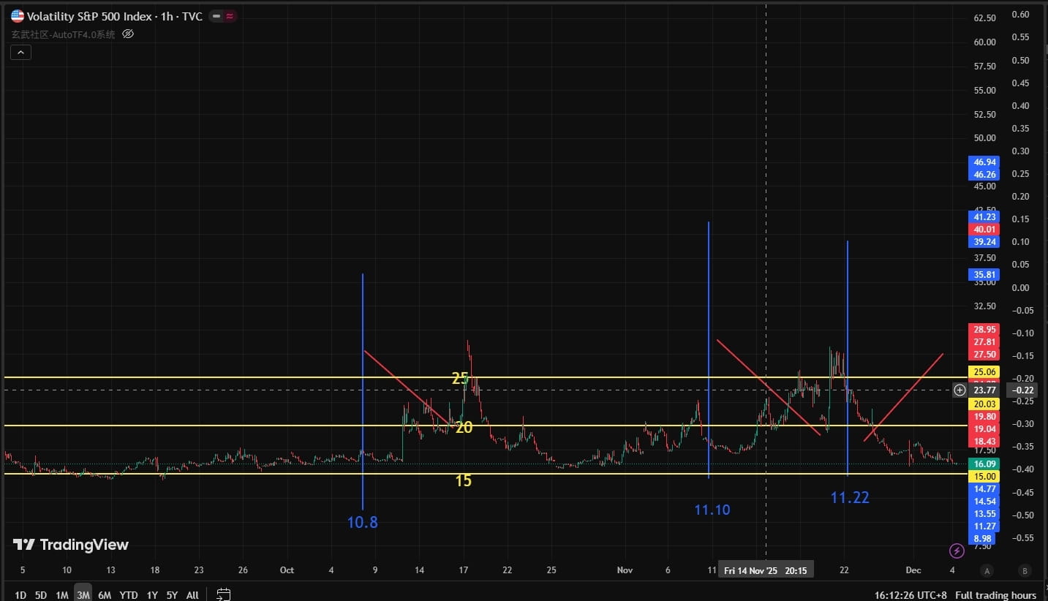The width and height of the screenshot is (1048, 601).
Task: Click the gray dash status pill icon
Action: click(216, 16)
